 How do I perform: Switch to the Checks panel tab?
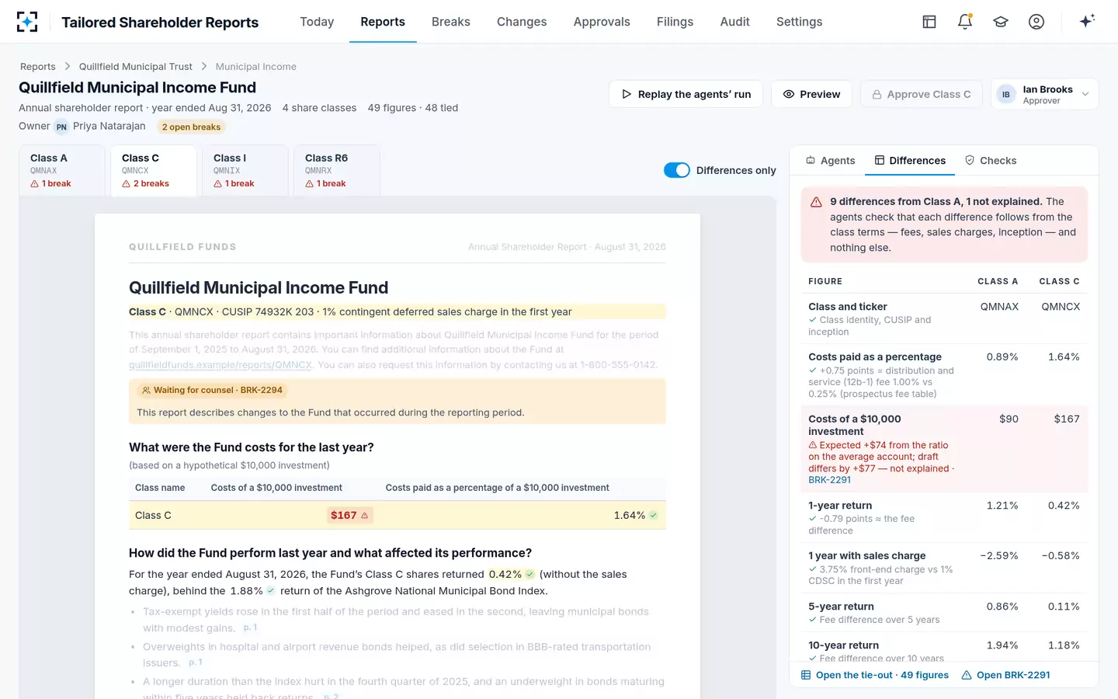[x=991, y=161]
